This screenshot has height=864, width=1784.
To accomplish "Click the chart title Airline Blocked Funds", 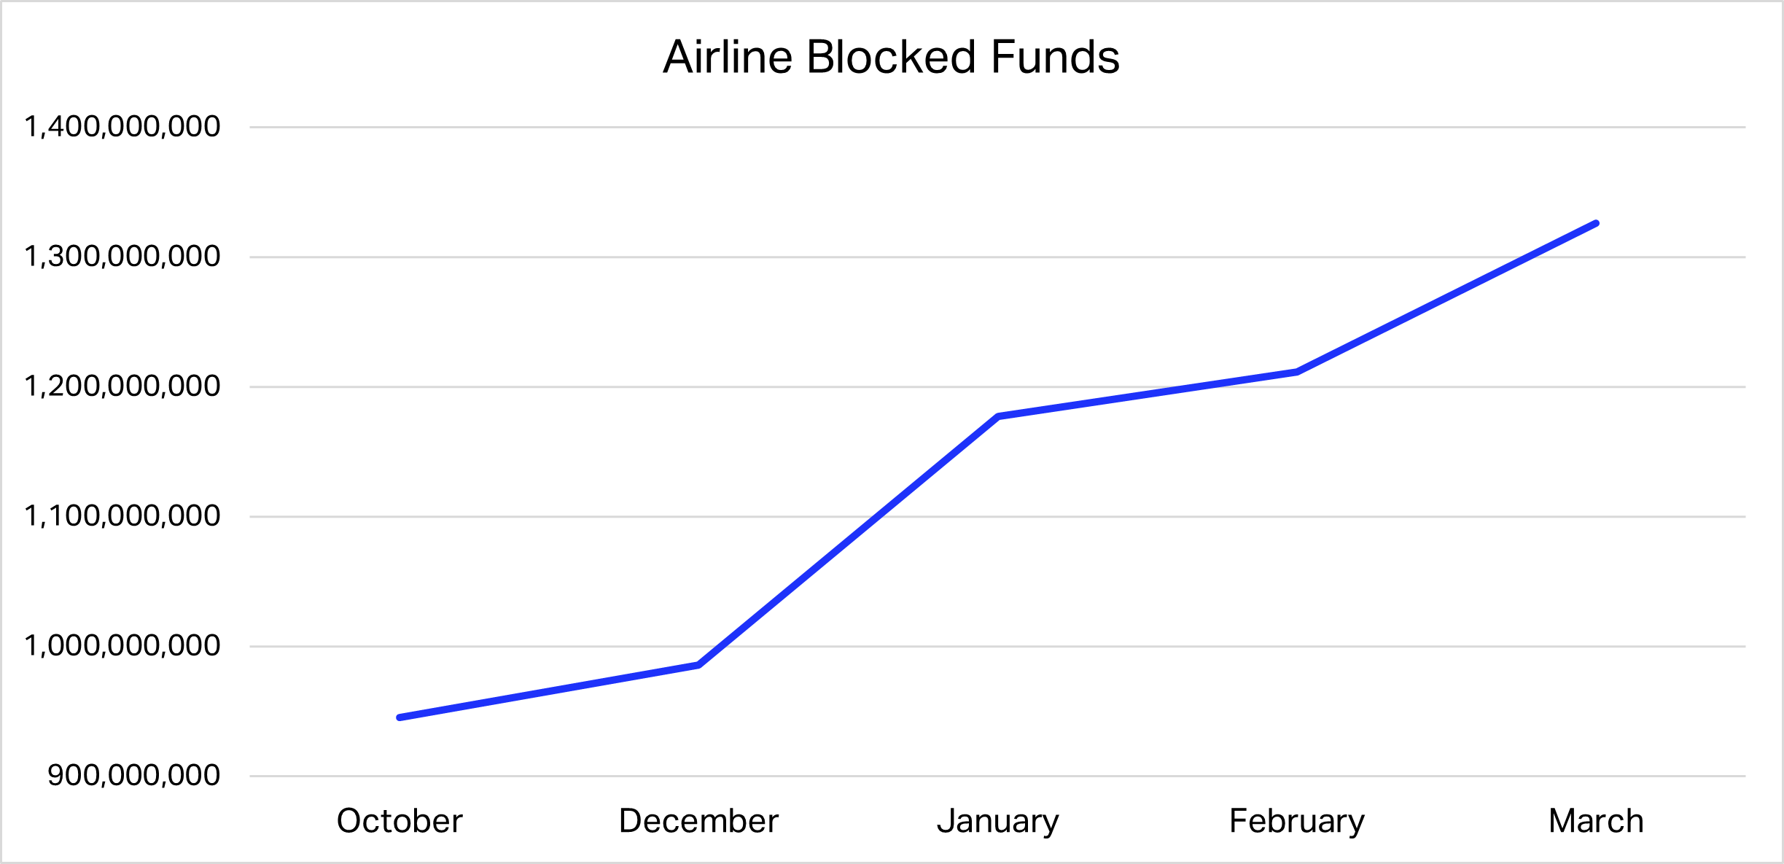I will [891, 57].
